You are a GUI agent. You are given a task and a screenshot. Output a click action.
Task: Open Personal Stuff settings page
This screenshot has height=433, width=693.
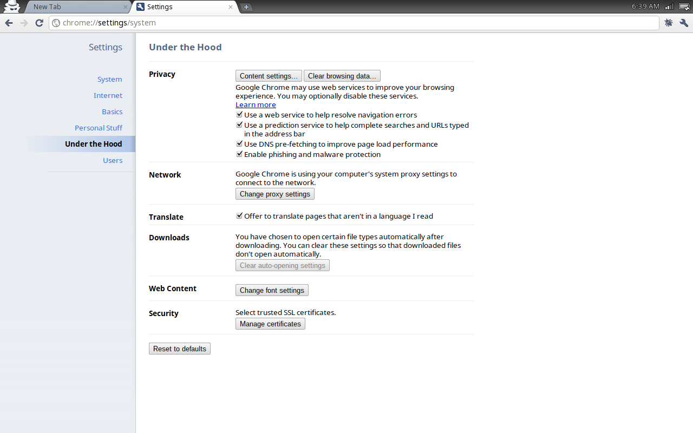(x=99, y=128)
